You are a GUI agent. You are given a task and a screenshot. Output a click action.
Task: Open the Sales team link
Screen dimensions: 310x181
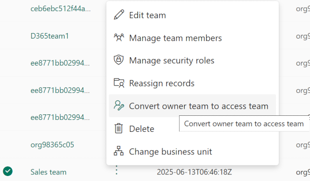coord(49,172)
